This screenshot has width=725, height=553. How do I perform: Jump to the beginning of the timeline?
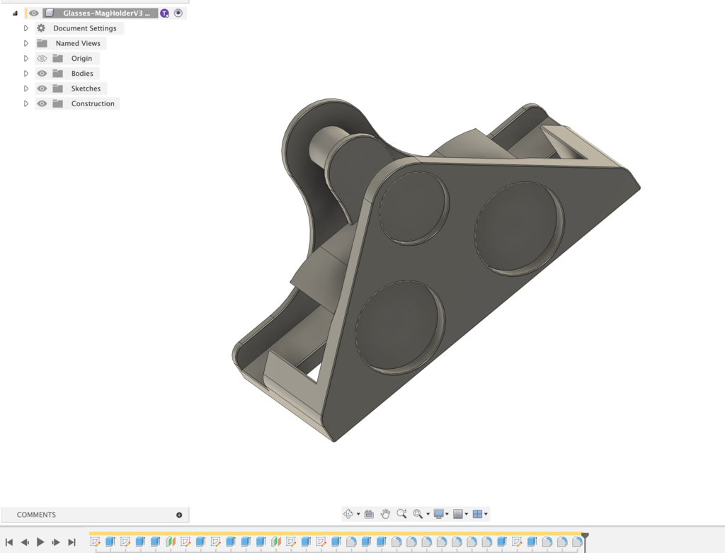coord(9,542)
